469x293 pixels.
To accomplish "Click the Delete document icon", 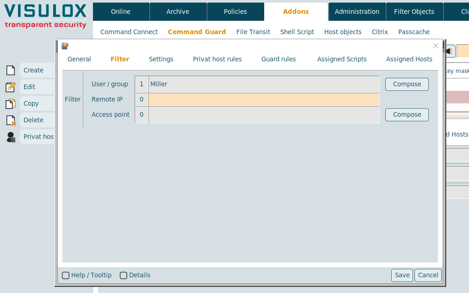I will pyautogui.click(x=10, y=120).
